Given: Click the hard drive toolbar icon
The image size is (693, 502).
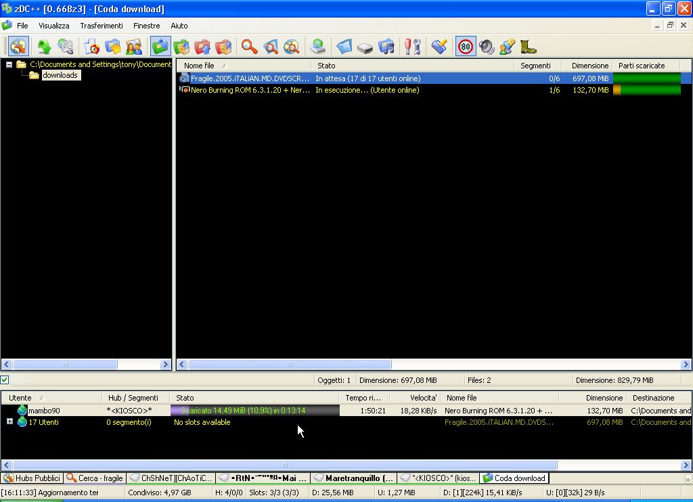Looking at the screenshot, I should click(365, 47).
